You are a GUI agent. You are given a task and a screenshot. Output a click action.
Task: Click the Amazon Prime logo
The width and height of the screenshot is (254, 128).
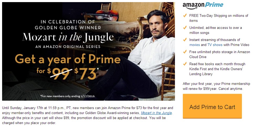point(203,6)
